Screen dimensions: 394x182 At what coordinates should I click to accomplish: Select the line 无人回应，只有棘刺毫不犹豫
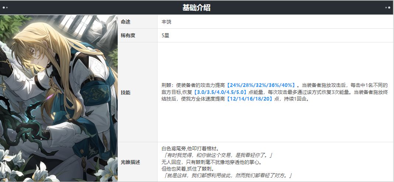click(212, 162)
